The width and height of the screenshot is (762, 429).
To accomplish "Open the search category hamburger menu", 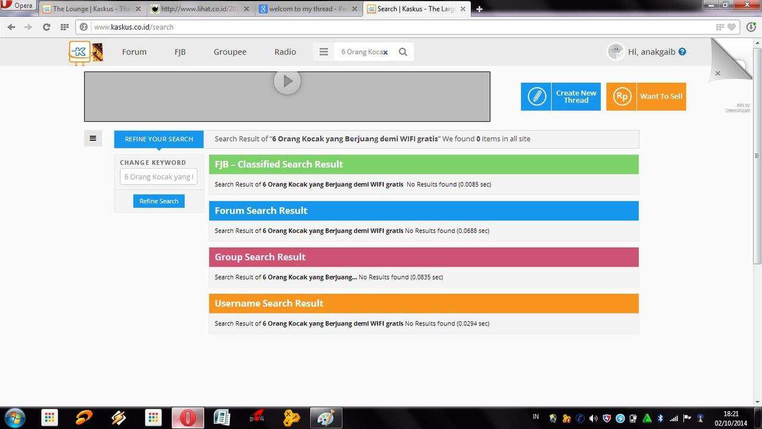I will (324, 52).
